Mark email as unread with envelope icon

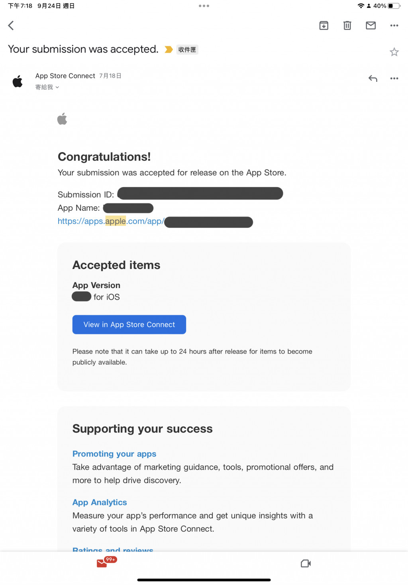371,26
